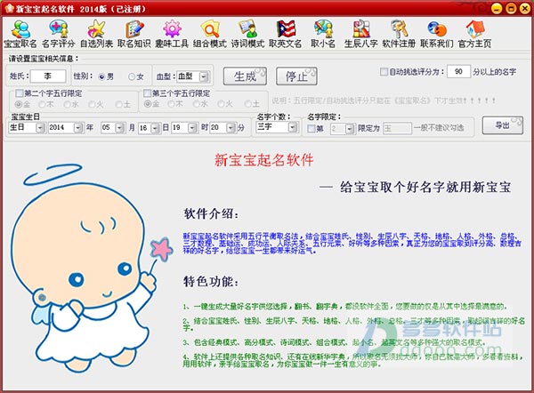The image size is (534, 393).
Task: Open the month 05 dropdown
Action: tap(120, 128)
